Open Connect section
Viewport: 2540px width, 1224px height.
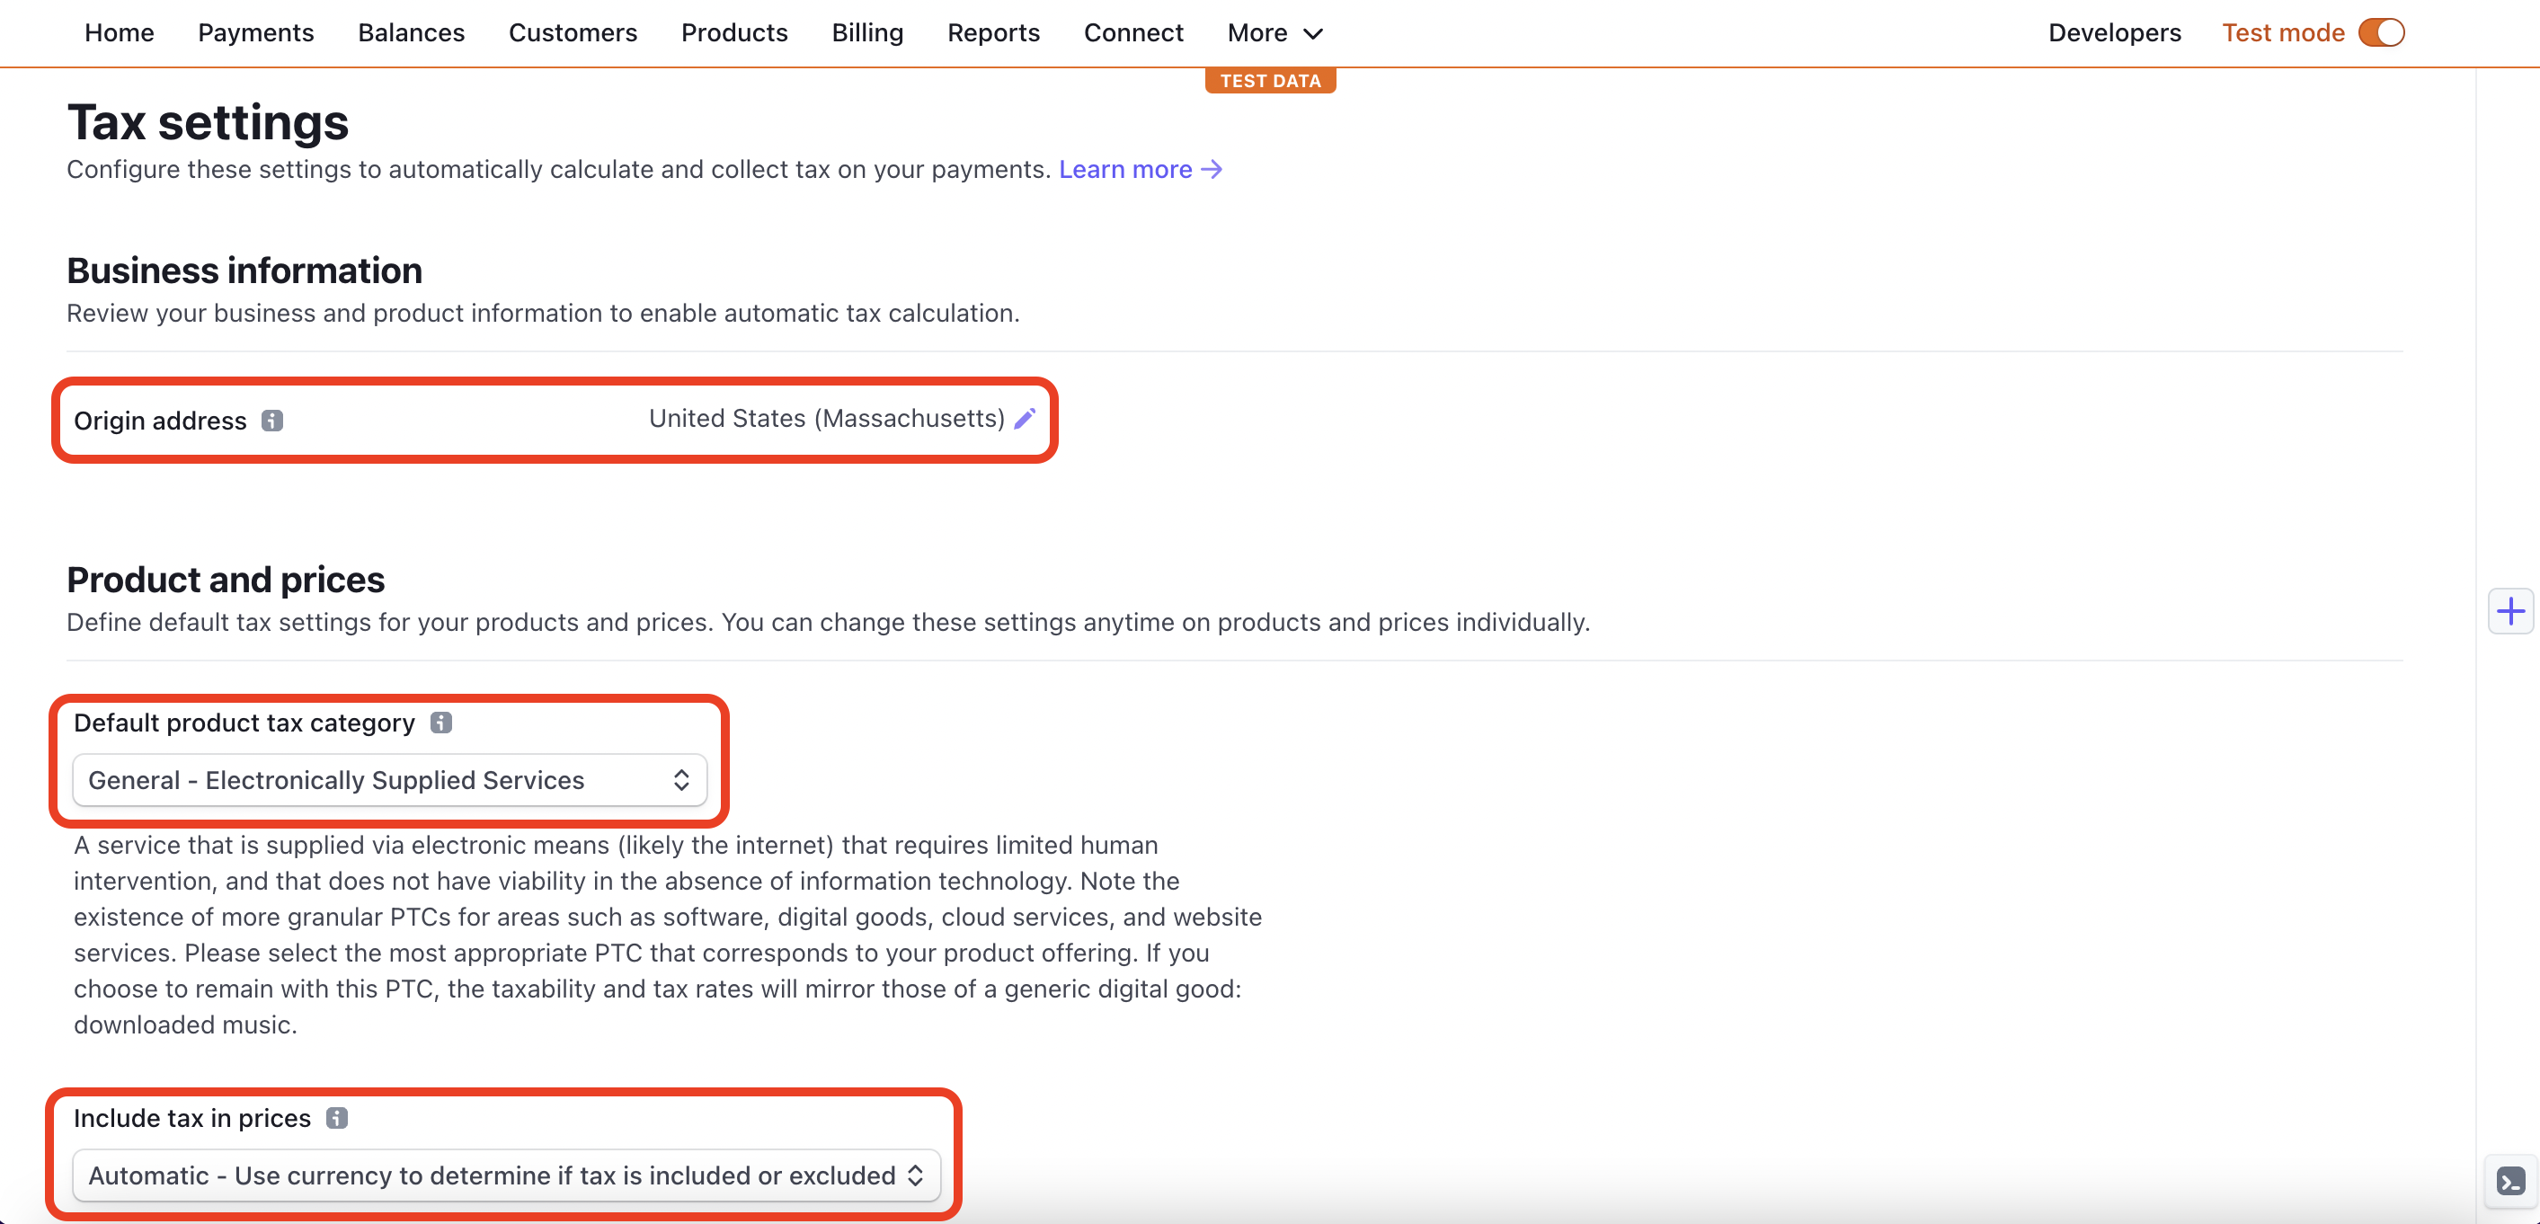pyautogui.click(x=1133, y=32)
